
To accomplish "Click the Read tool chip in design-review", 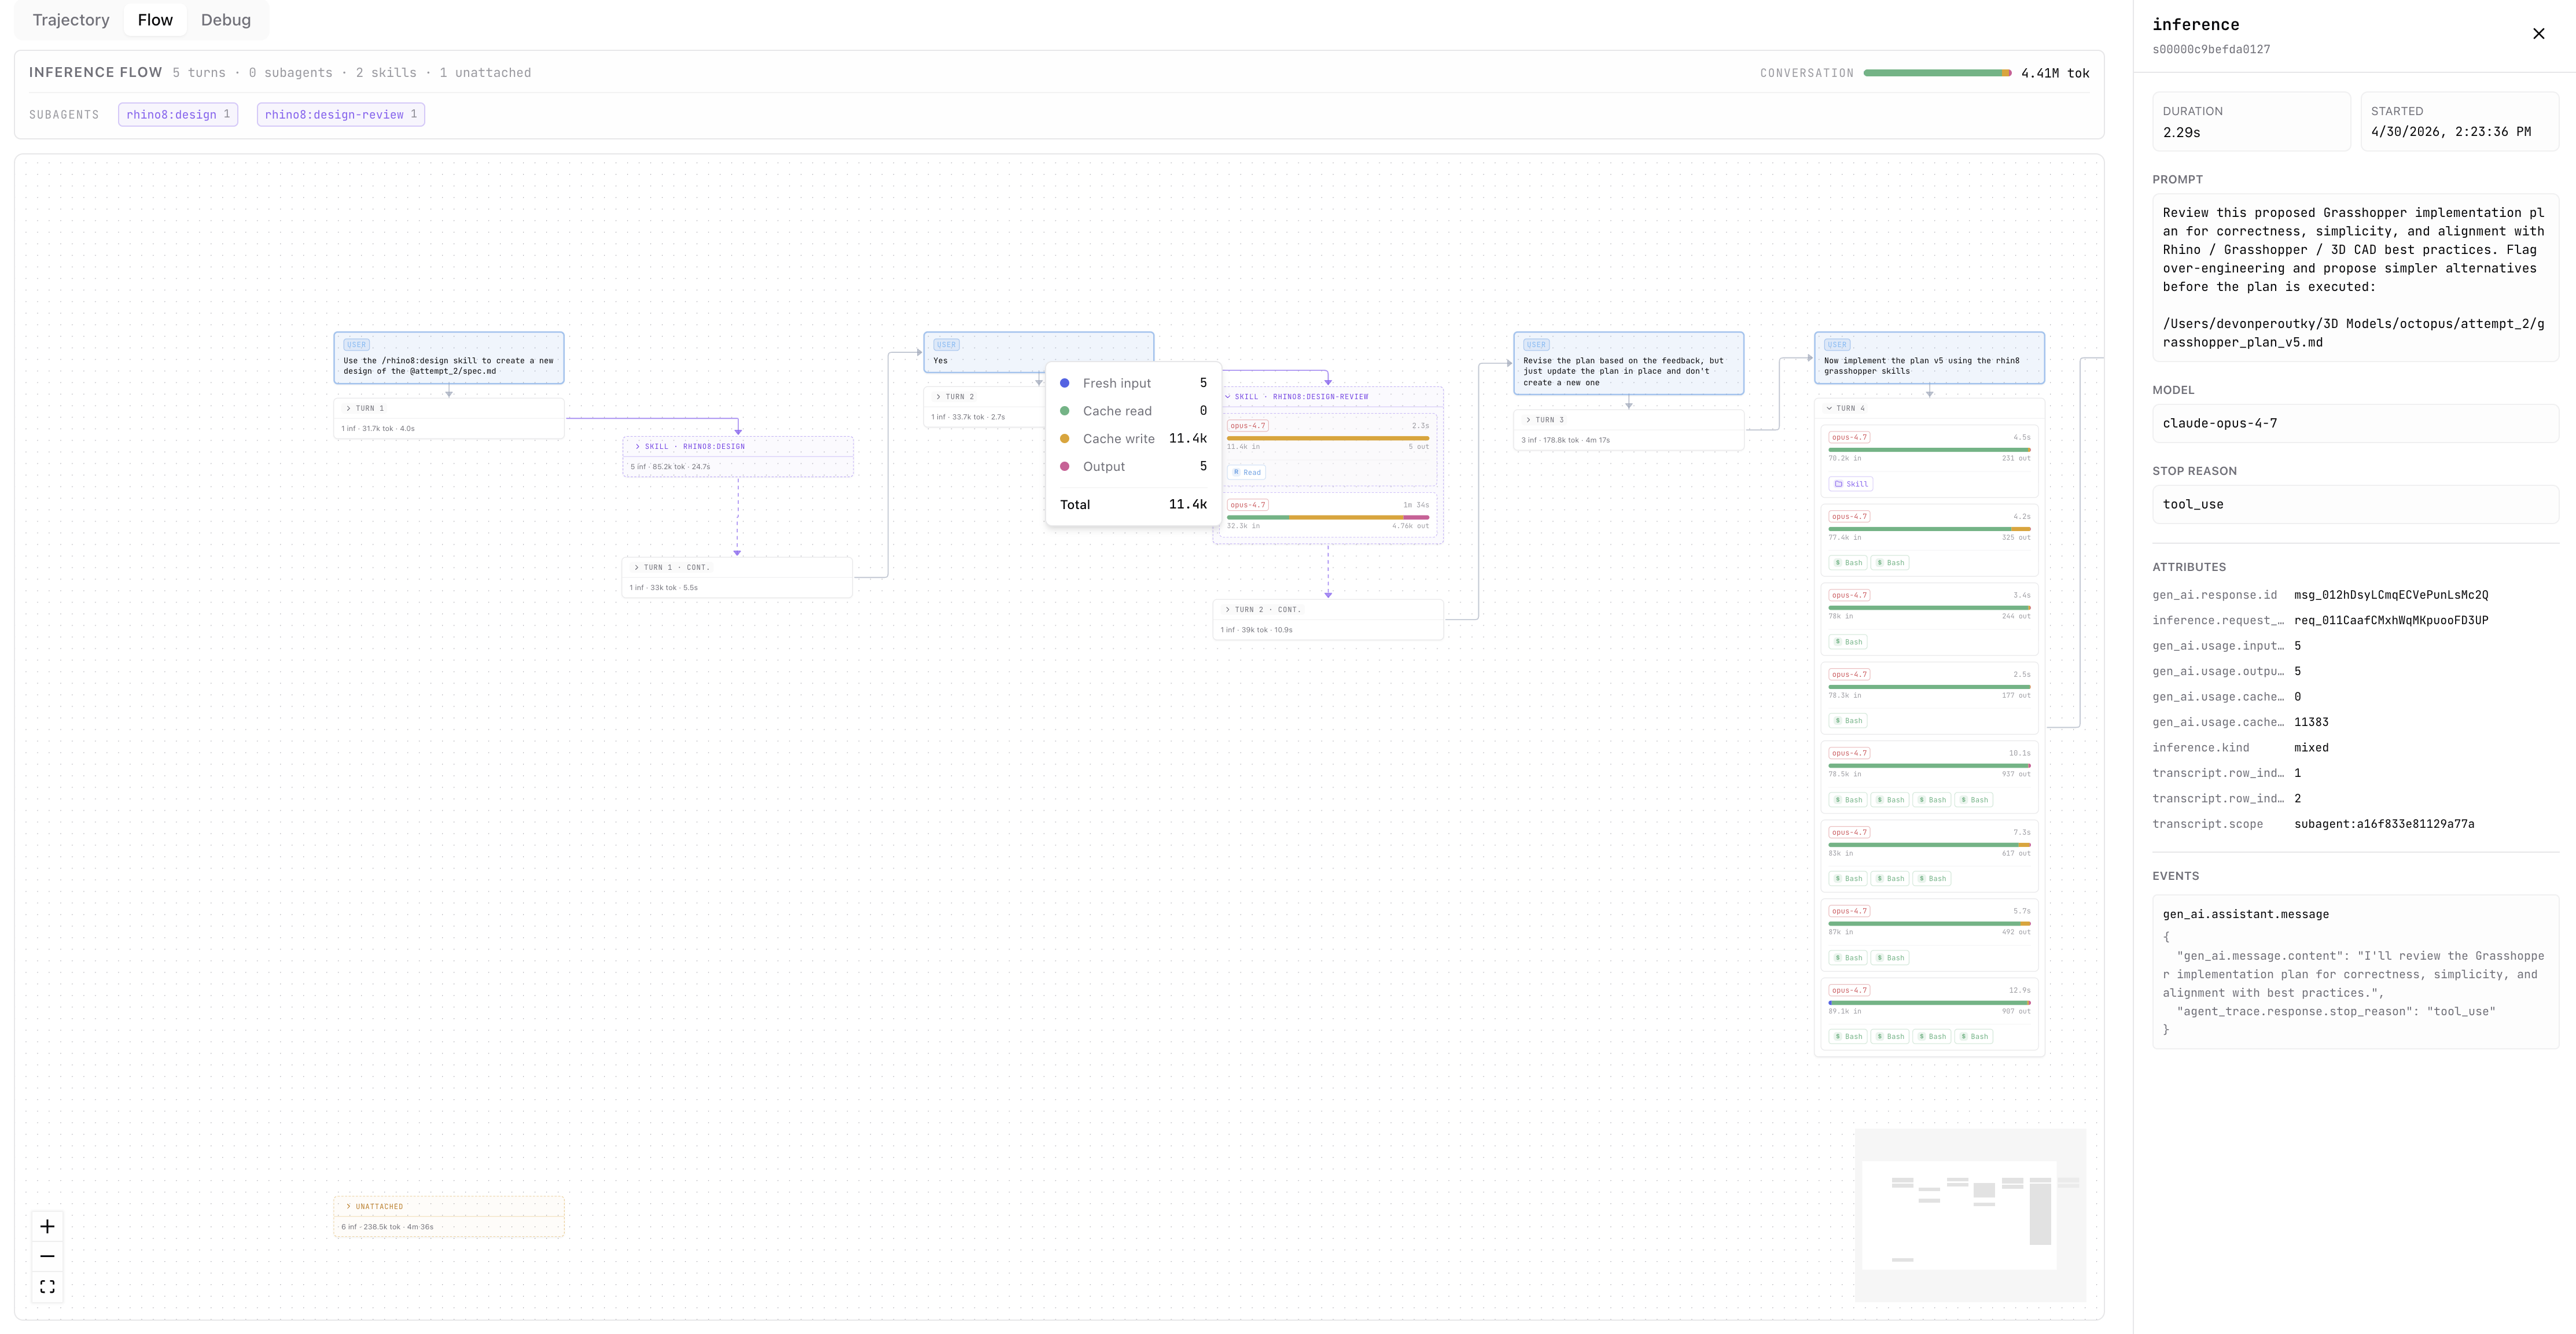I will [1247, 472].
